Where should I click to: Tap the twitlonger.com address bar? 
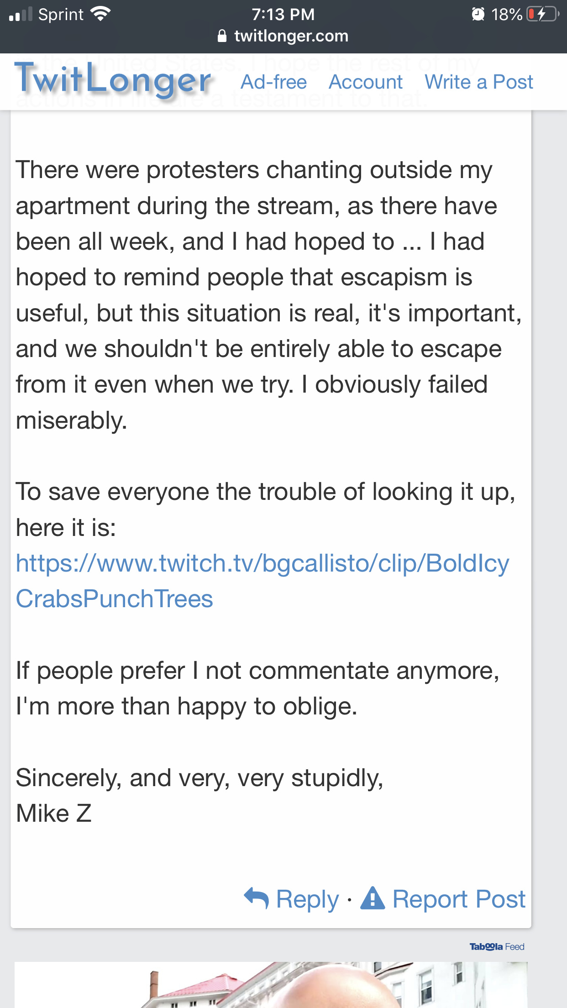pyautogui.click(x=283, y=36)
